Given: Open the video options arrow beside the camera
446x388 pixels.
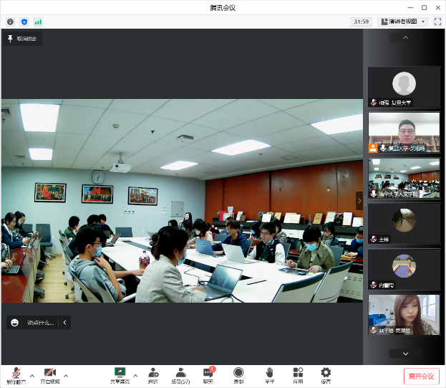Looking at the screenshot, I should click(66, 375).
